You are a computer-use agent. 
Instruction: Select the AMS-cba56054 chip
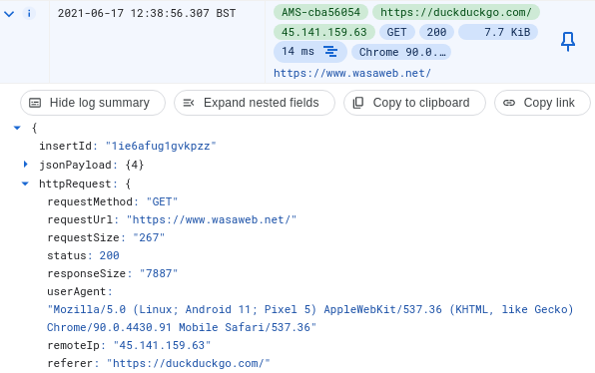pyautogui.click(x=320, y=12)
